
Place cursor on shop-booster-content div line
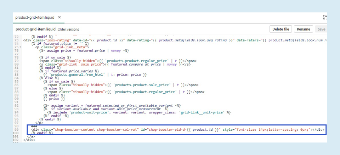coord(142,130)
